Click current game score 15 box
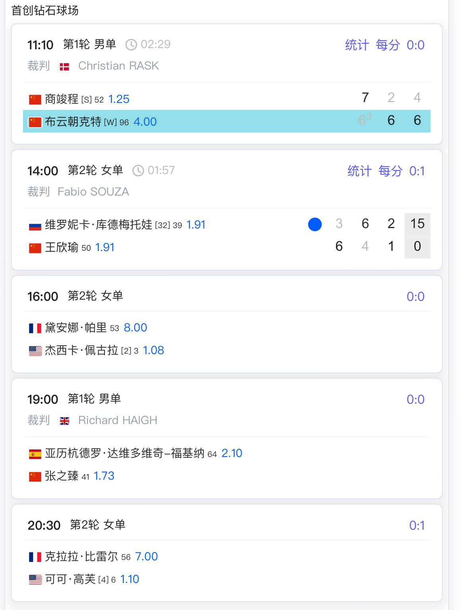The width and height of the screenshot is (465, 610). pyautogui.click(x=417, y=224)
